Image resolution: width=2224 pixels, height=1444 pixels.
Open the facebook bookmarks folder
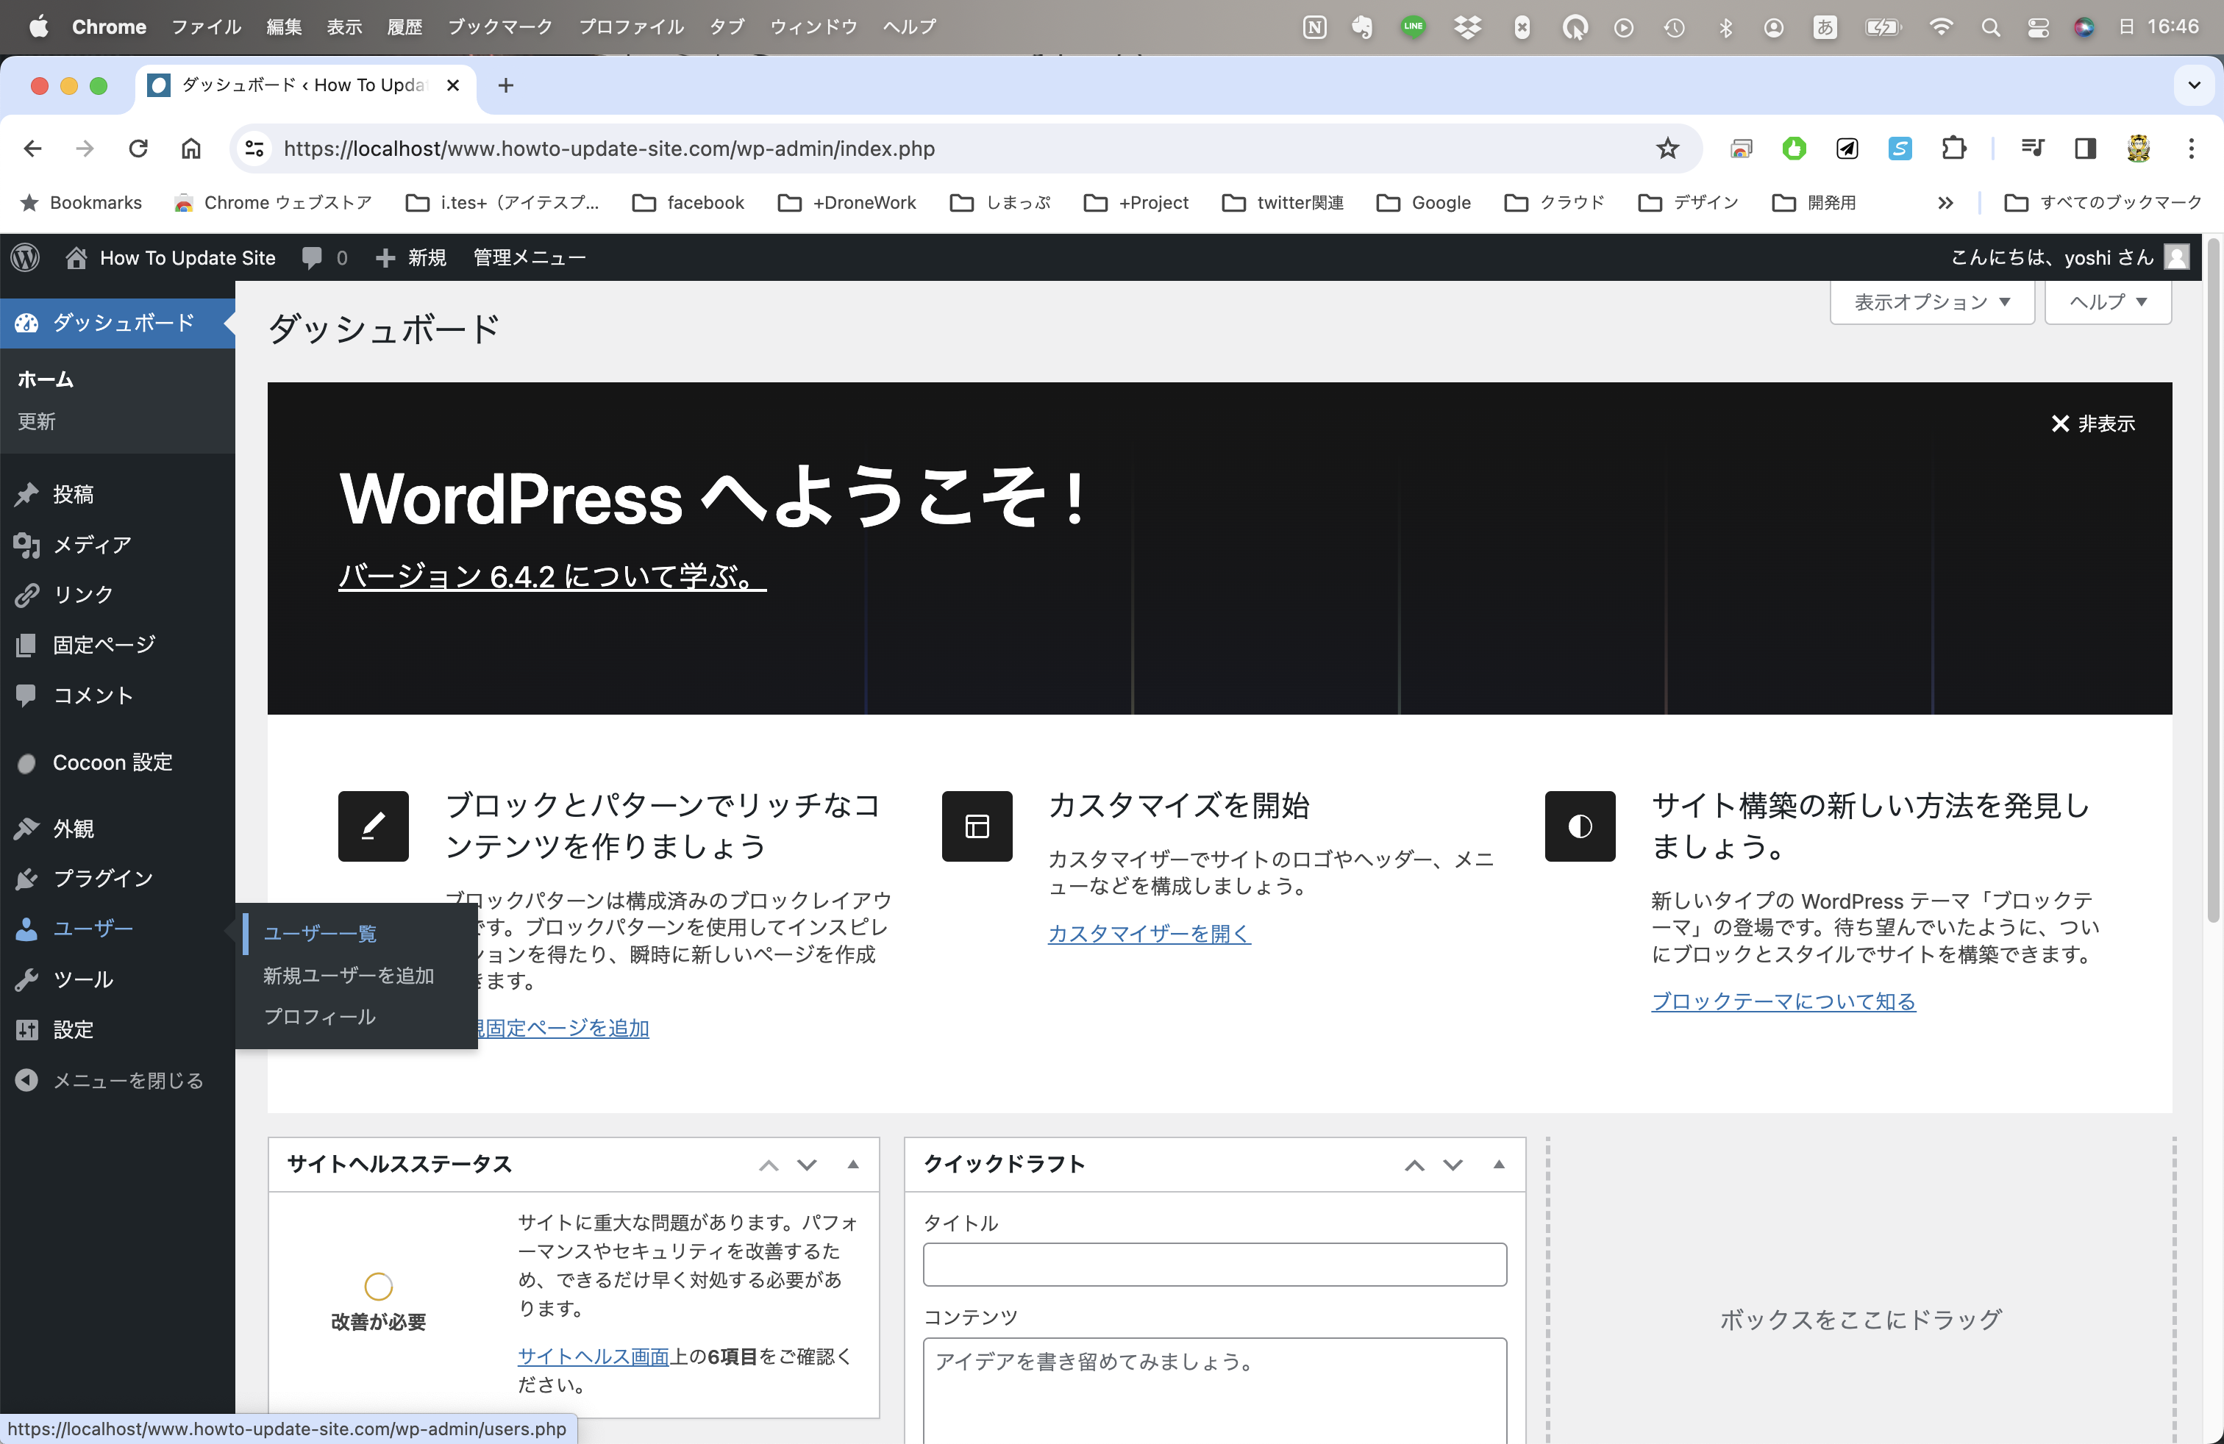pos(688,203)
